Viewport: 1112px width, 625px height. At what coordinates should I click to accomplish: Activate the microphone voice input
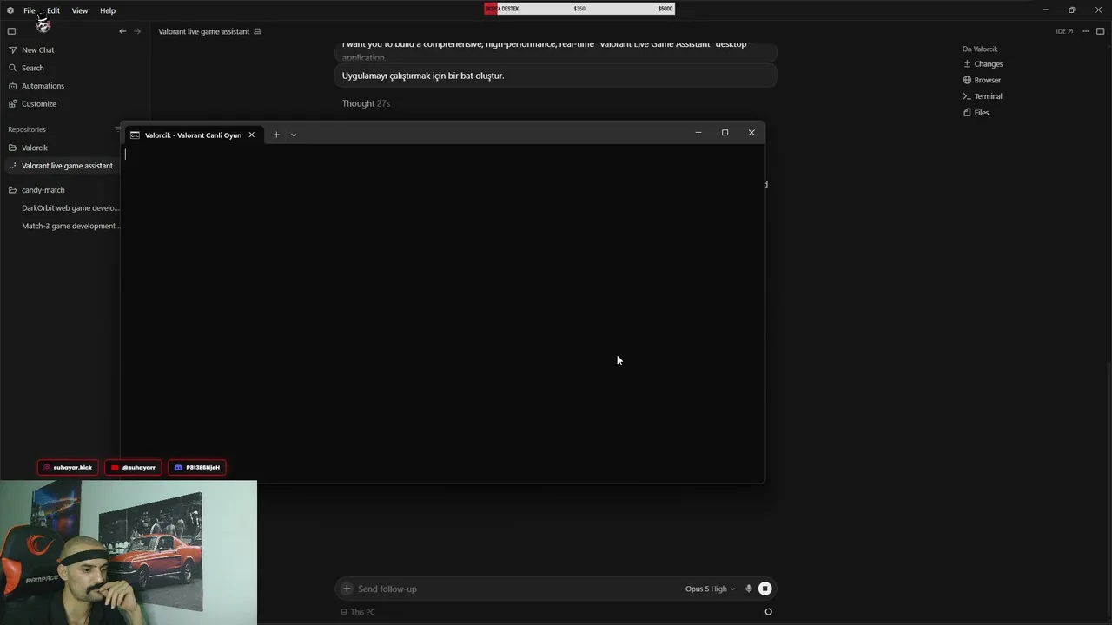[x=749, y=589]
